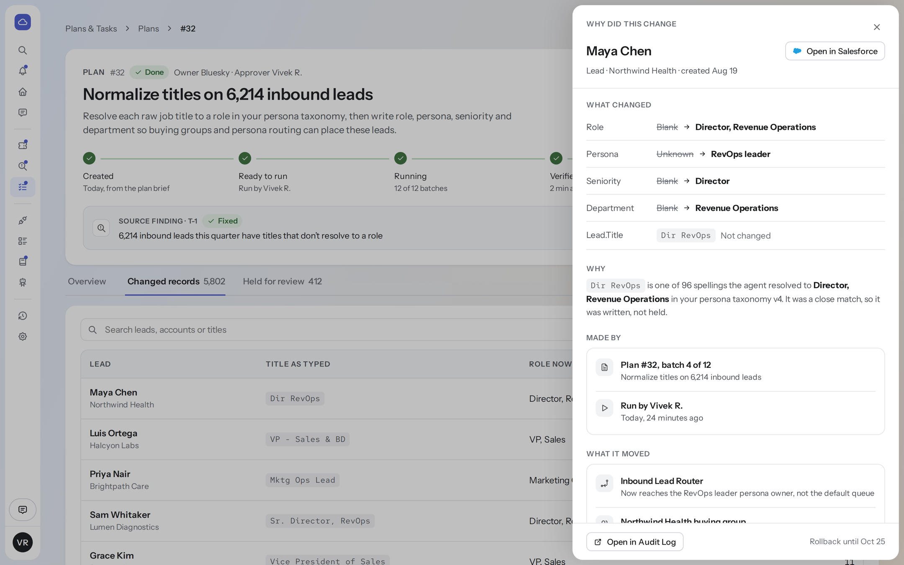The width and height of the screenshot is (904, 565).
Task: Click the cloud app logo
Action: pos(23,22)
